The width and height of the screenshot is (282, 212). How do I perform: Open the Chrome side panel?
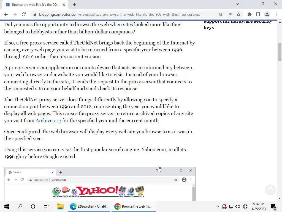258,14
